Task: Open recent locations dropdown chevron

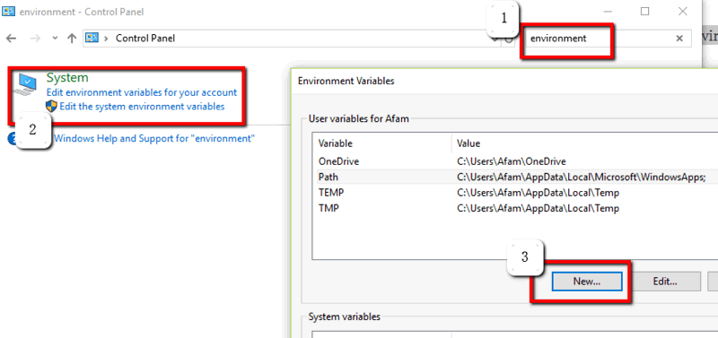Action: click(x=55, y=39)
